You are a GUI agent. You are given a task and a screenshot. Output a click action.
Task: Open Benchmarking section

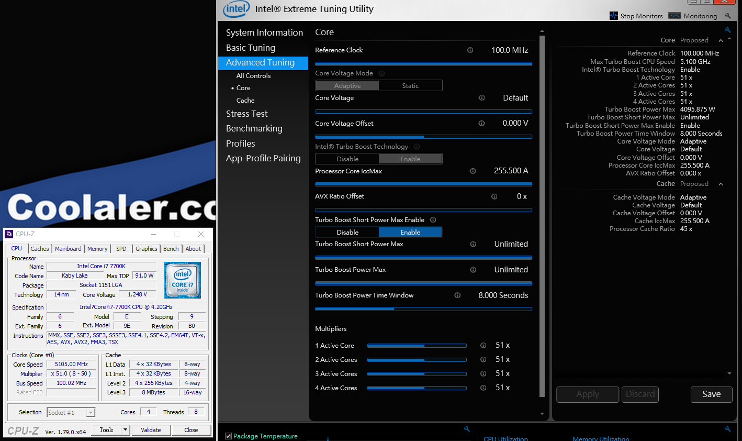254,128
